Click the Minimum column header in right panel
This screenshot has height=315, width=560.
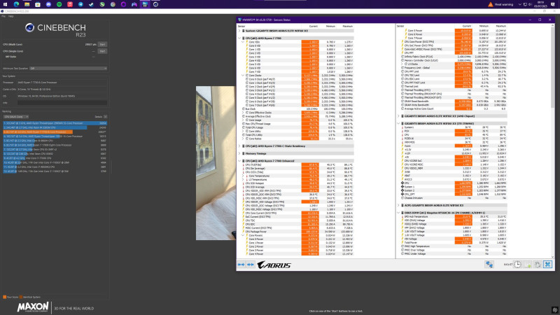pos(484,26)
